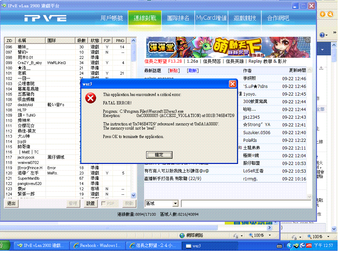Switch to war3 taskbar button
This screenshot has height=269, width=359.
click(210, 246)
